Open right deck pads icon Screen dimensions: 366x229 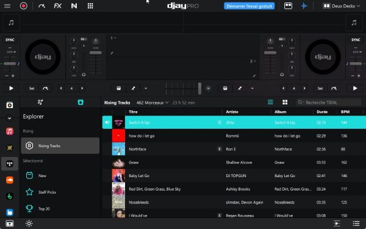click(x=225, y=89)
